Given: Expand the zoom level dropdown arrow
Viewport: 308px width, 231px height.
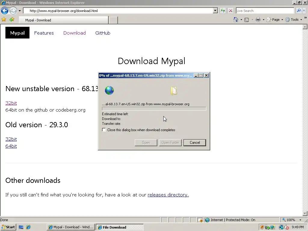Looking at the screenshot, I should tap(300, 220).
